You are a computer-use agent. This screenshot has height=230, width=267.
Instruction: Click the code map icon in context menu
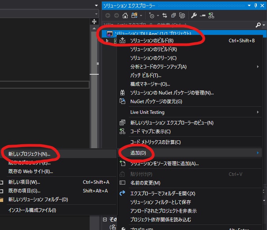[x=122, y=131]
